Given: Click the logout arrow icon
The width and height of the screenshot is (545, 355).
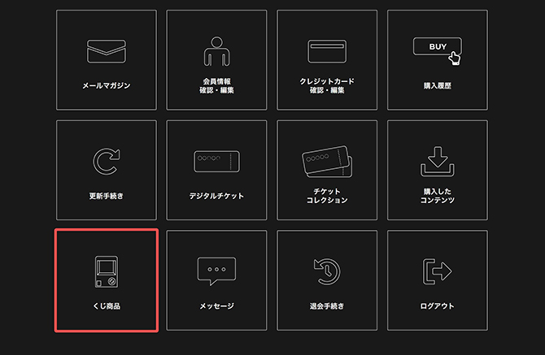Looking at the screenshot, I should pyautogui.click(x=438, y=271).
